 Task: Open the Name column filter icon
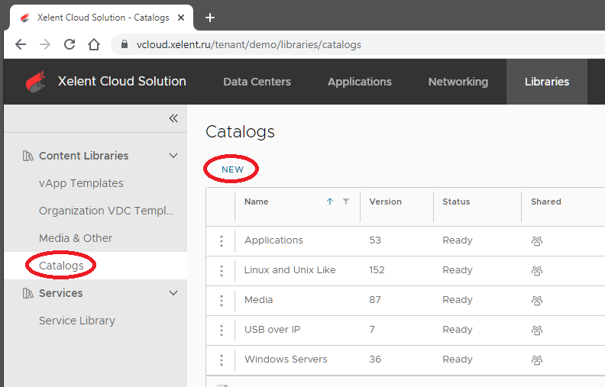pyautogui.click(x=346, y=202)
